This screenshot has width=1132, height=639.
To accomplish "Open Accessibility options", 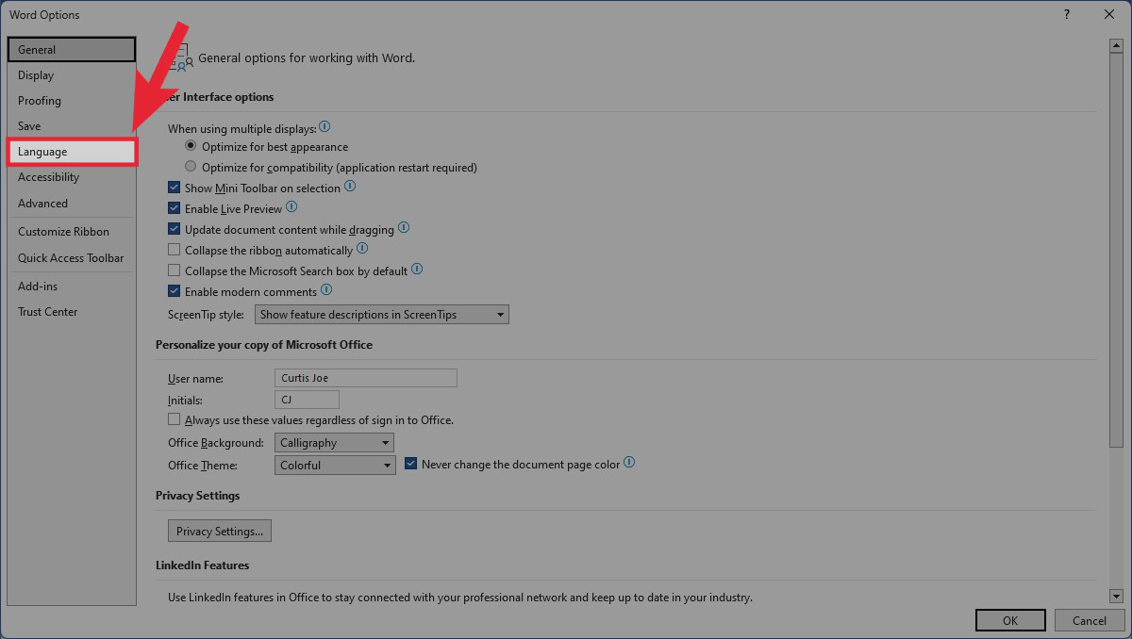I will (x=72, y=177).
